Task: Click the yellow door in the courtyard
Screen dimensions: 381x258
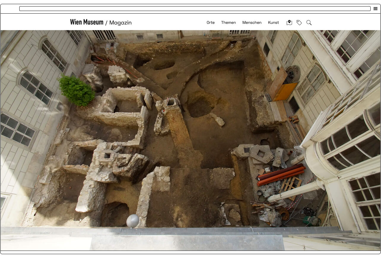Action: [285, 92]
